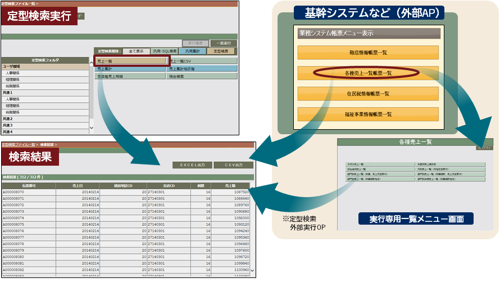Select the 共通1 folder
The height and width of the screenshot is (287, 500).
click(x=45, y=93)
